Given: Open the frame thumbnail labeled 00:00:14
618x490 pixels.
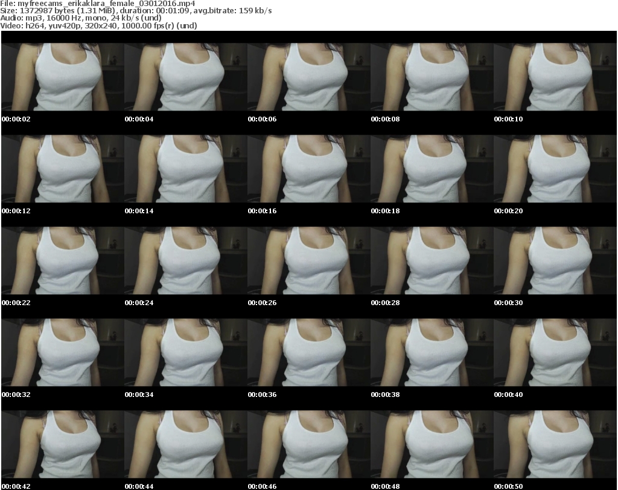Looking at the screenshot, I should (186, 169).
